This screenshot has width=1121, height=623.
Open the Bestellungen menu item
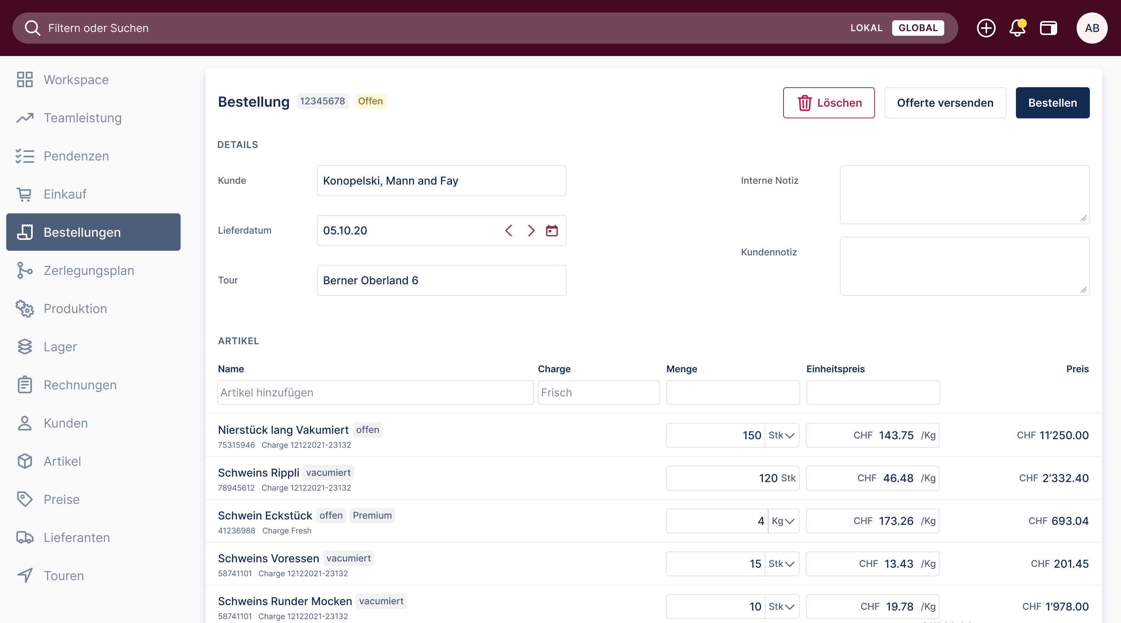click(93, 232)
